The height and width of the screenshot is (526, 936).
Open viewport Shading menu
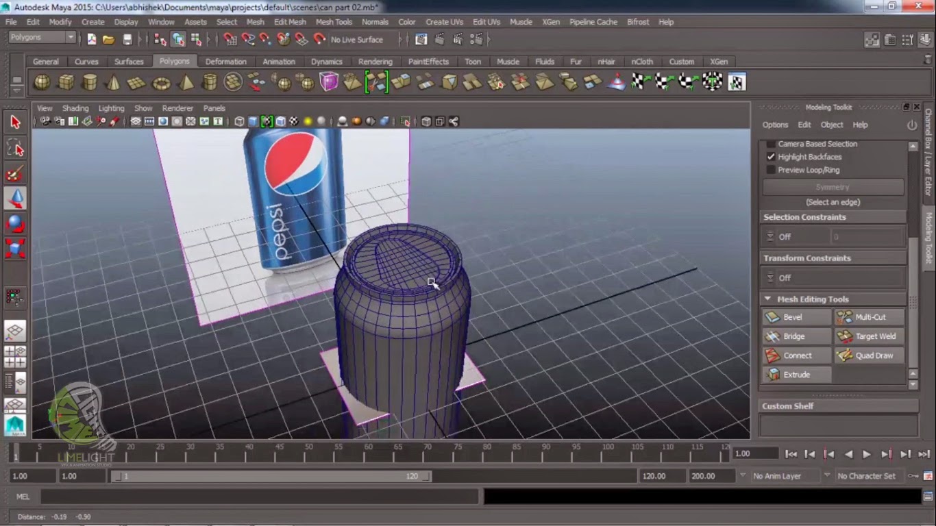[x=75, y=108]
